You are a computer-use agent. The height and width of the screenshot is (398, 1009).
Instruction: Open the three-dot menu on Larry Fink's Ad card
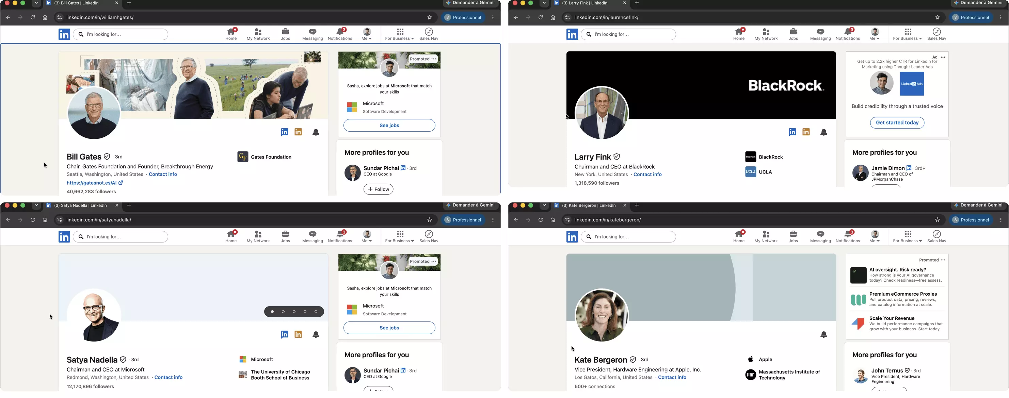pos(943,57)
